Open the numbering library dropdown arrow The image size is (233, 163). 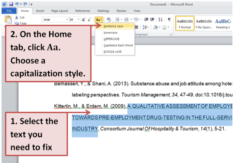pyautogui.click(x=131, y=19)
